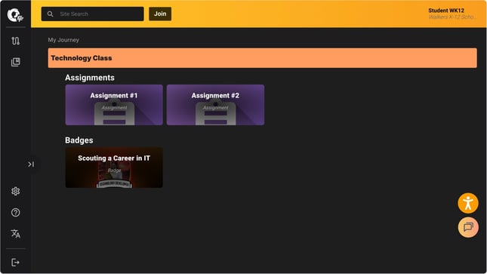
Task: Open the settings gear icon
Action: click(x=16, y=191)
